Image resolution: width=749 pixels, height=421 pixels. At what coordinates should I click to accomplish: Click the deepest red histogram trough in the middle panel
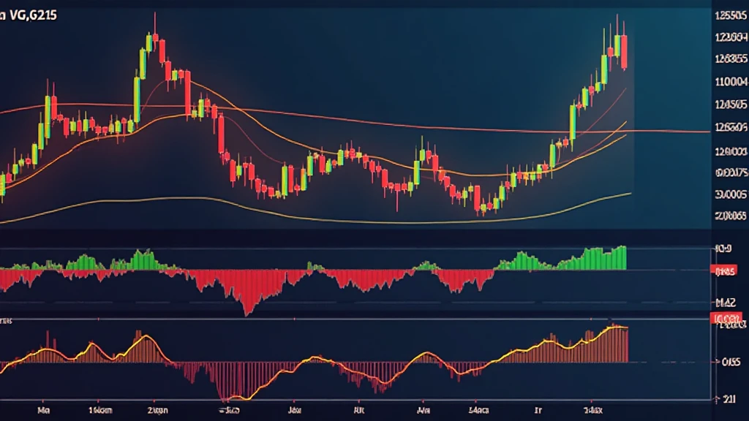248,307
